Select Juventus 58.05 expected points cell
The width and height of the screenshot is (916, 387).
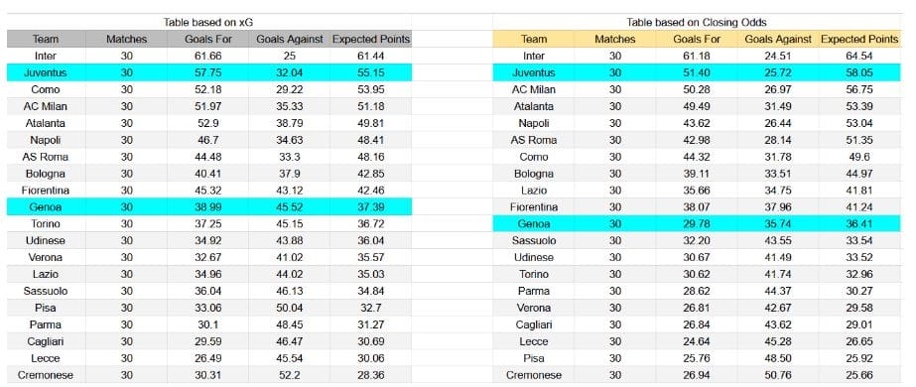click(x=858, y=73)
